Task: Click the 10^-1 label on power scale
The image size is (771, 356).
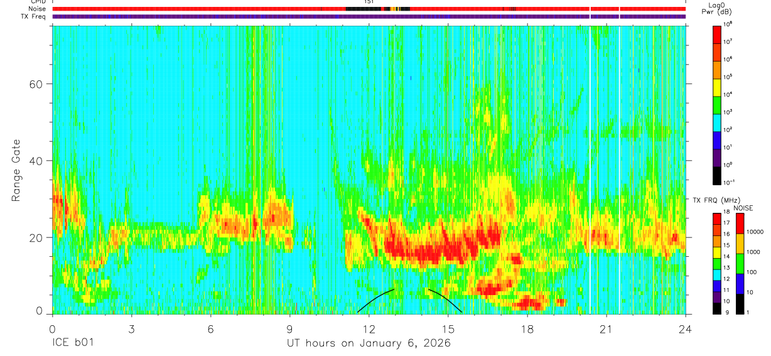Action: pyautogui.click(x=728, y=182)
